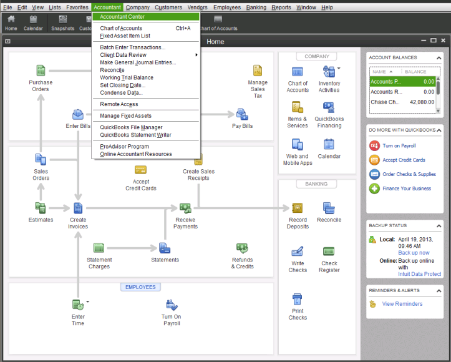
Task: Click the Pay Bills icon
Action: (242, 114)
